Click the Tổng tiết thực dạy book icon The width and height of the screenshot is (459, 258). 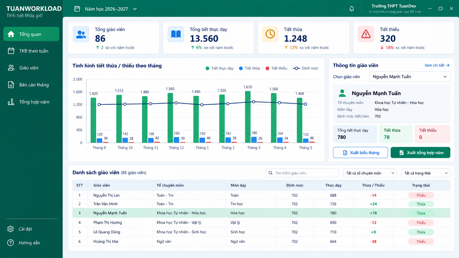coord(176,34)
